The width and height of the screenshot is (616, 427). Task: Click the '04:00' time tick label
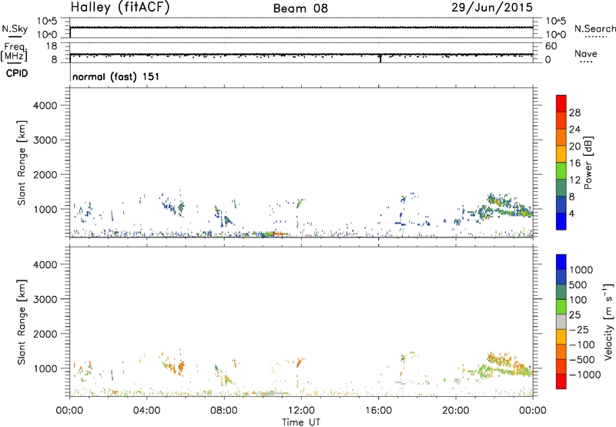point(146,411)
